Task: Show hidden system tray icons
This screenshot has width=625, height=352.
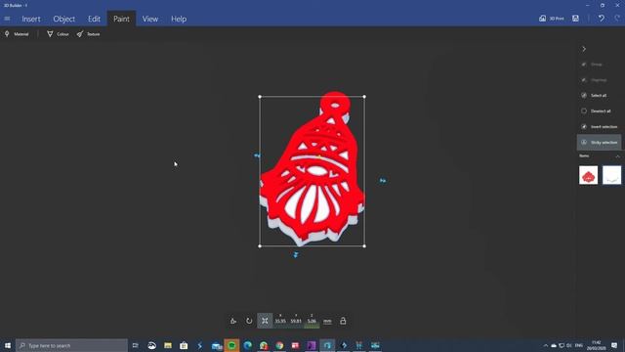Action: pos(546,345)
